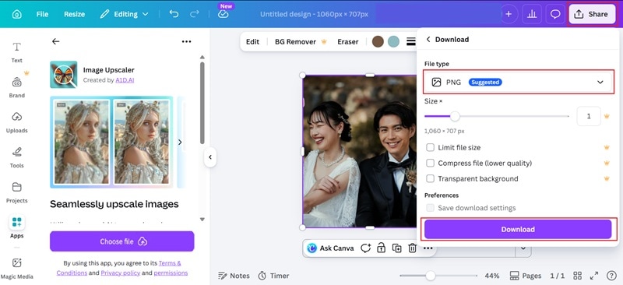The height and width of the screenshot is (285, 623).
Task: Go to Canva home icon
Action: [x=16, y=14]
